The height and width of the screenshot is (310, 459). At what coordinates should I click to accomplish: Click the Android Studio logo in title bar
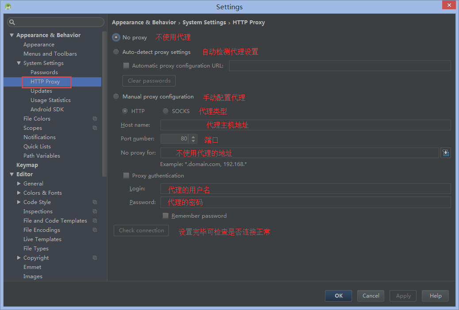8,7
